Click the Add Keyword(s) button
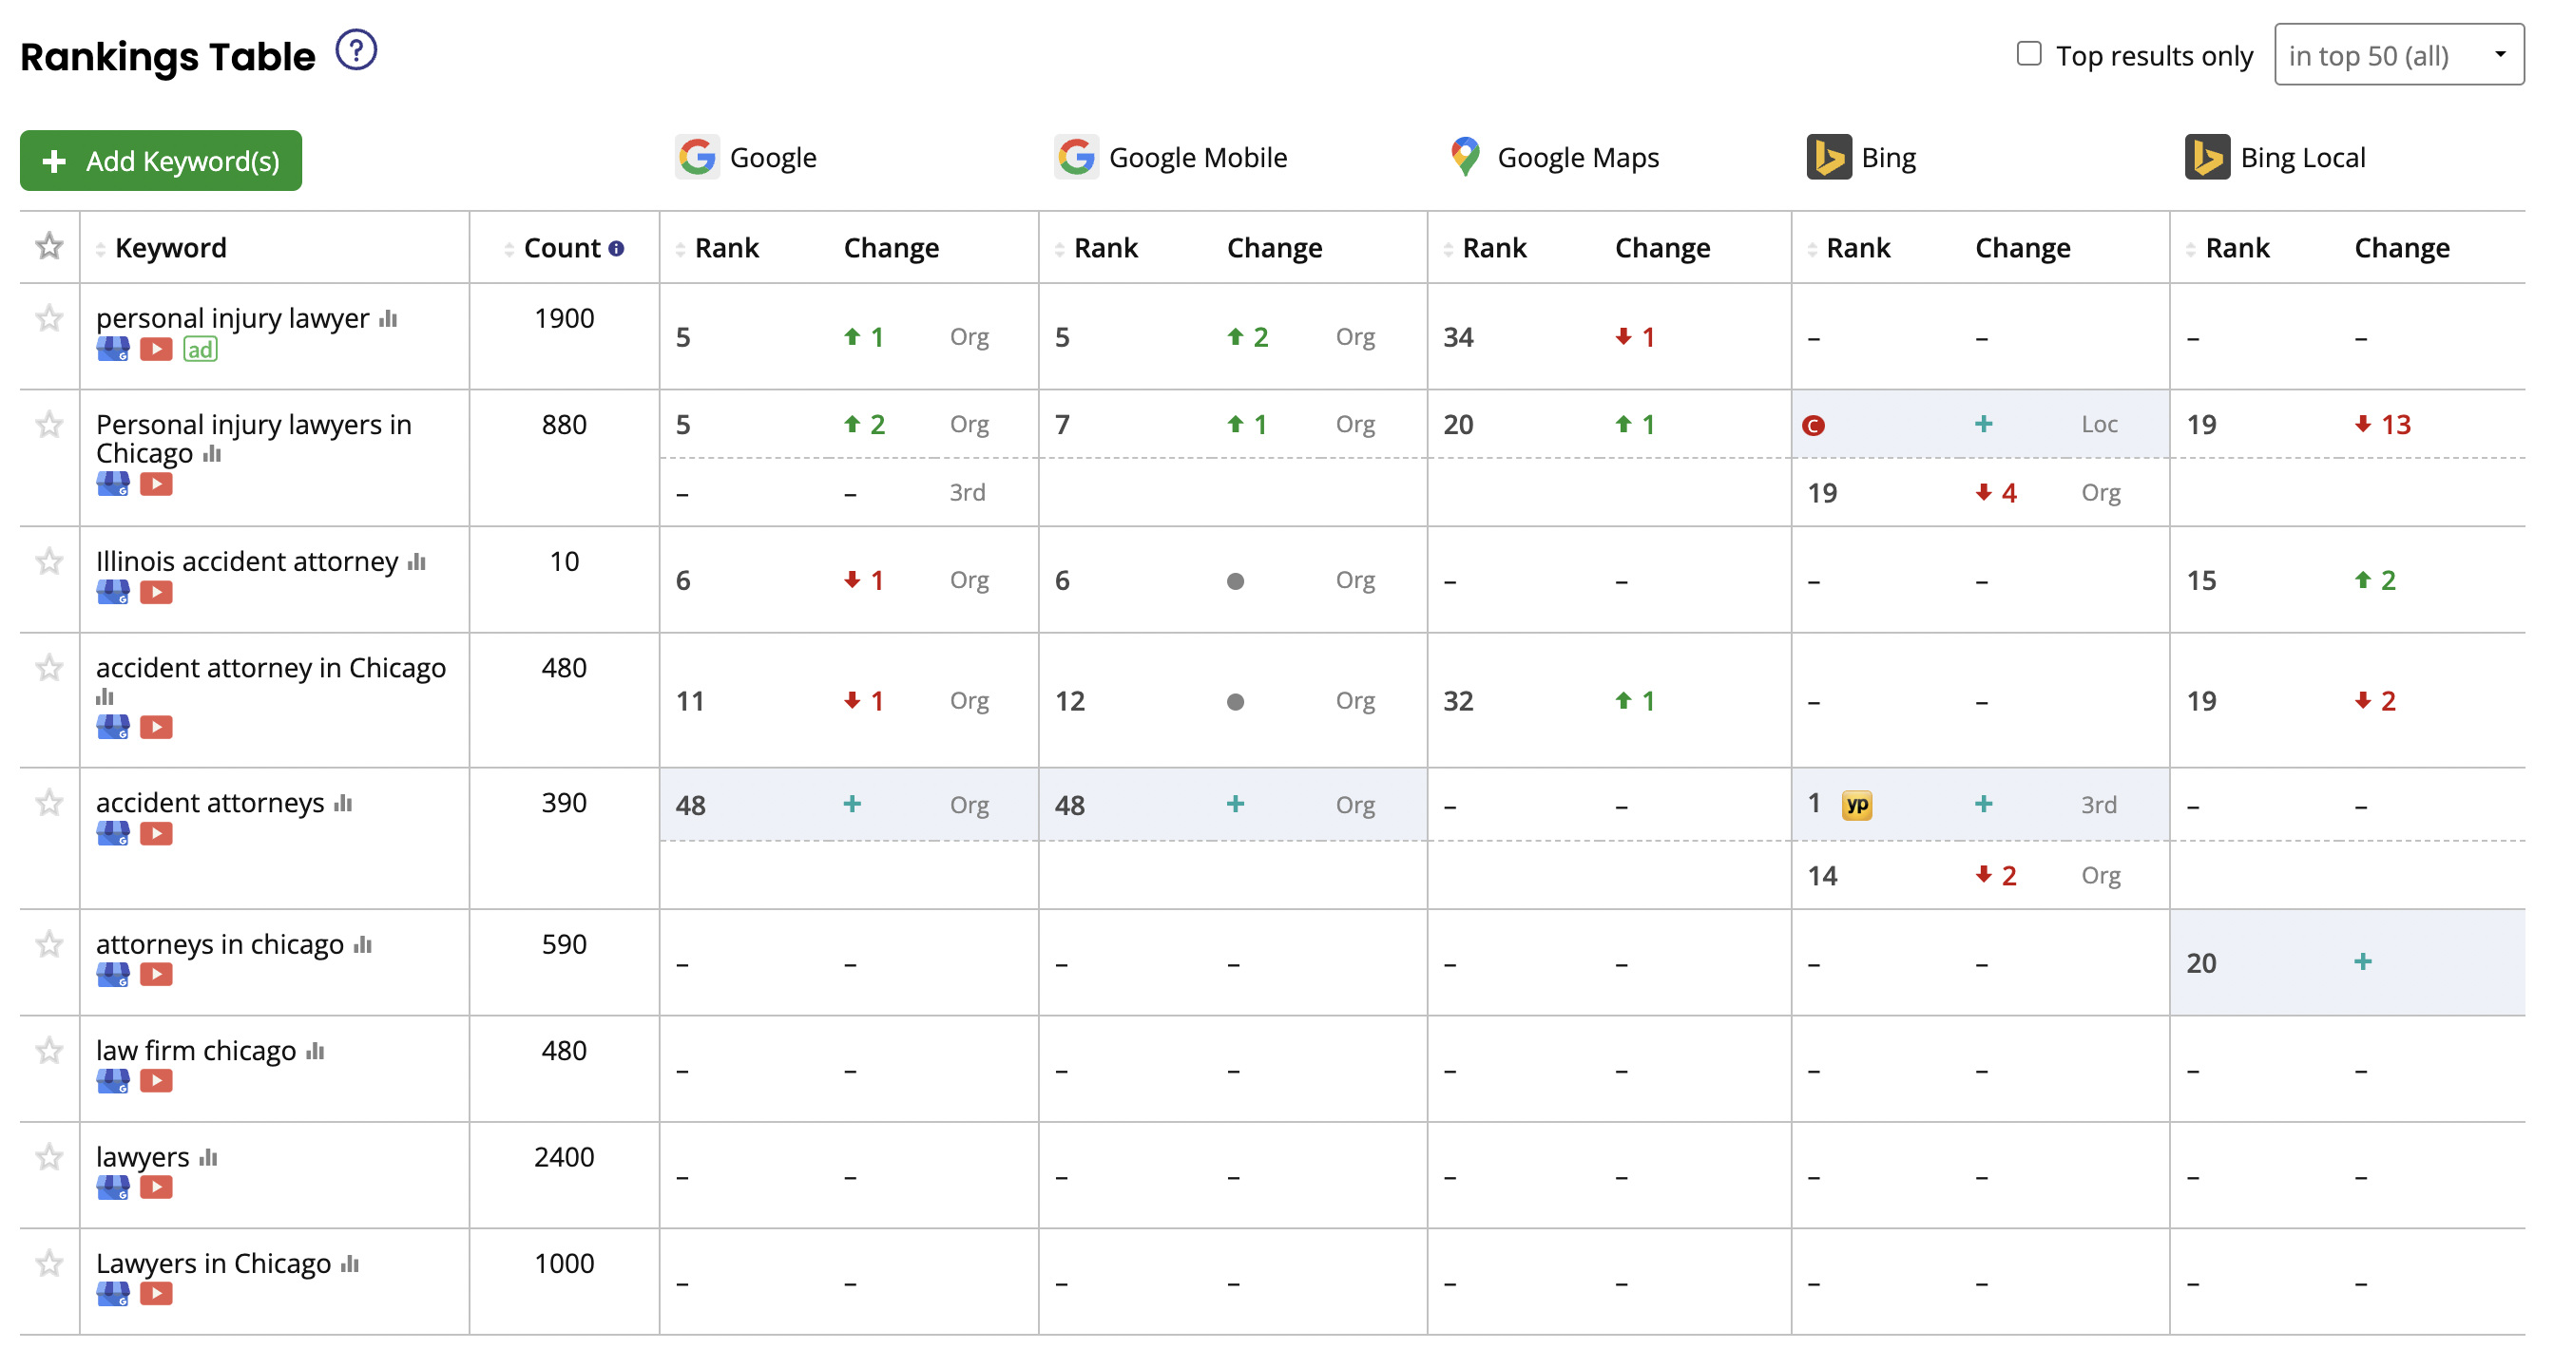Viewport: 2554px width, 1368px height. click(x=161, y=161)
